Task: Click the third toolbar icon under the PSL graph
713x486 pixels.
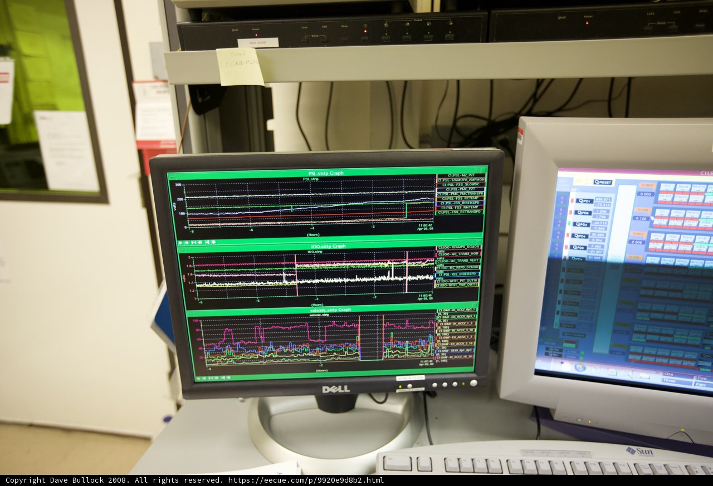Action: click(x=194, y=243)
